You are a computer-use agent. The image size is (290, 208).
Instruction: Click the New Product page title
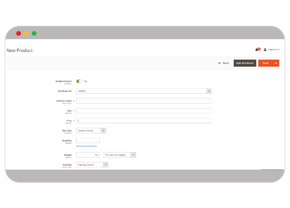19,51
